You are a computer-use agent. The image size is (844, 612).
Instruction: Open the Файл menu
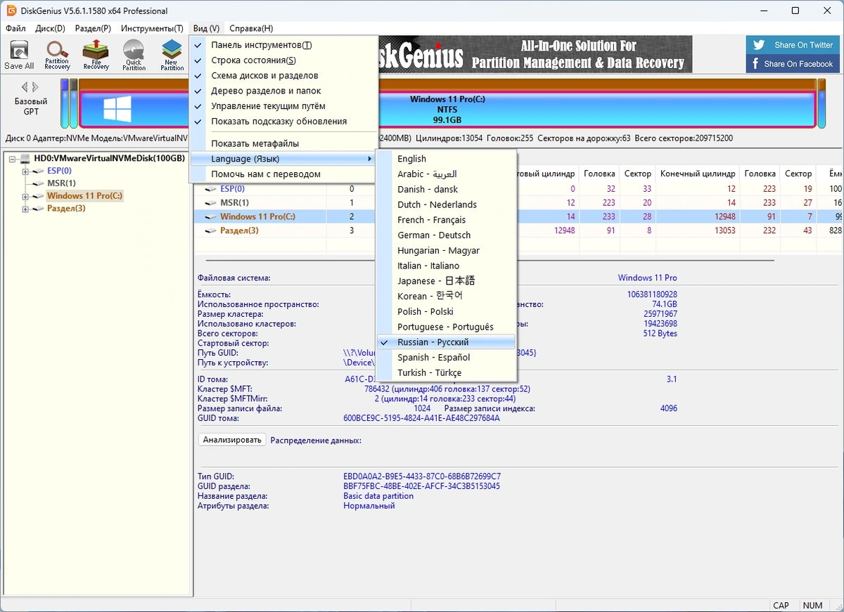click(15, 29)
